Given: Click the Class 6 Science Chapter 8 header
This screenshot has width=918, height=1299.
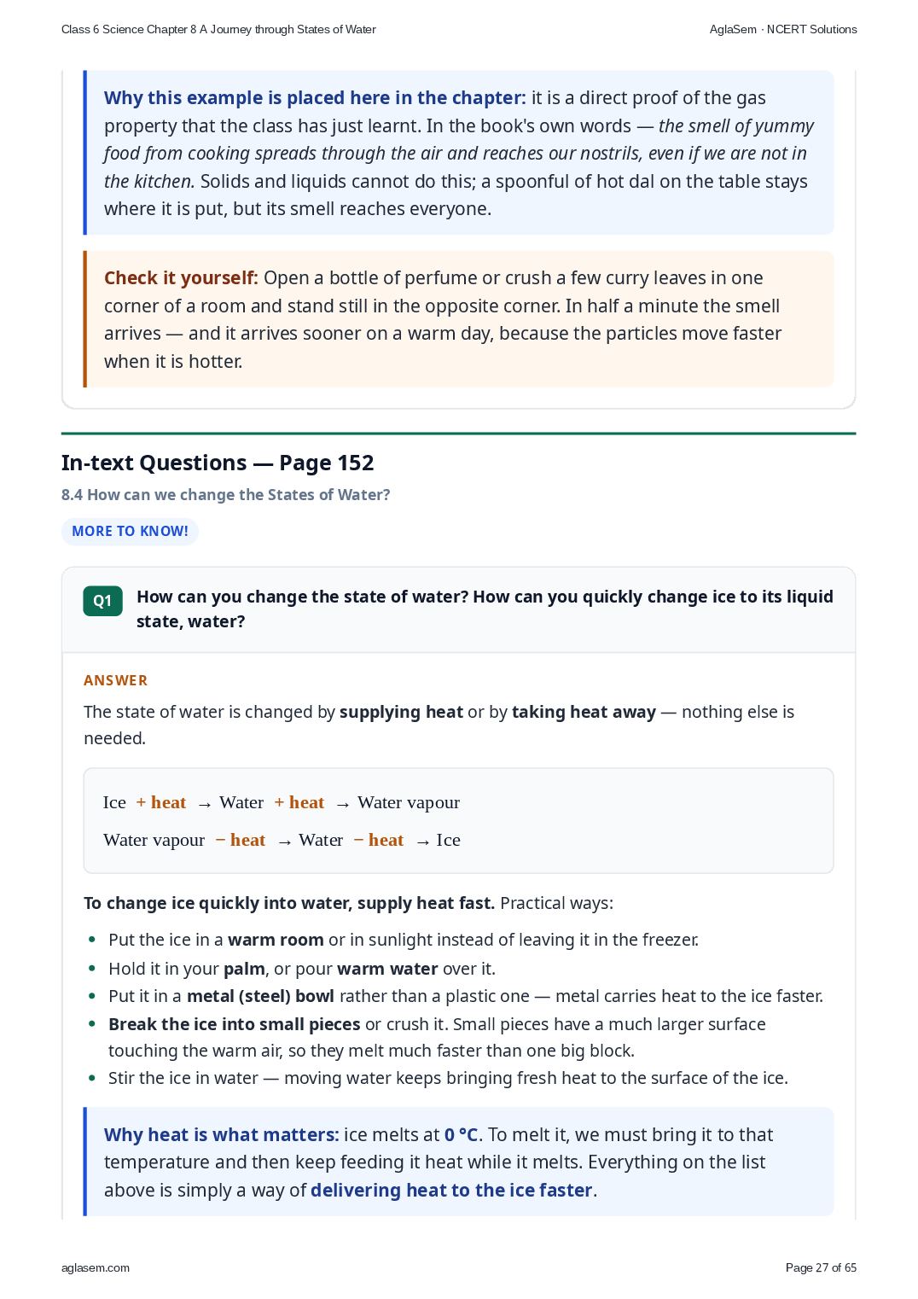Looking at the screenshot, I should [x=218, y=29].
